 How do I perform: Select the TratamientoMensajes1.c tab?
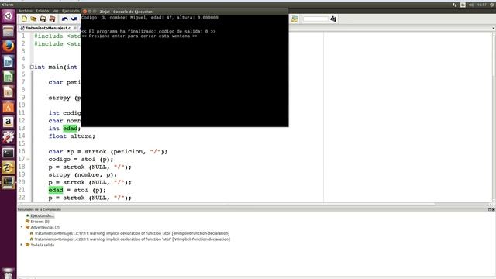click(x=48, y=28)
